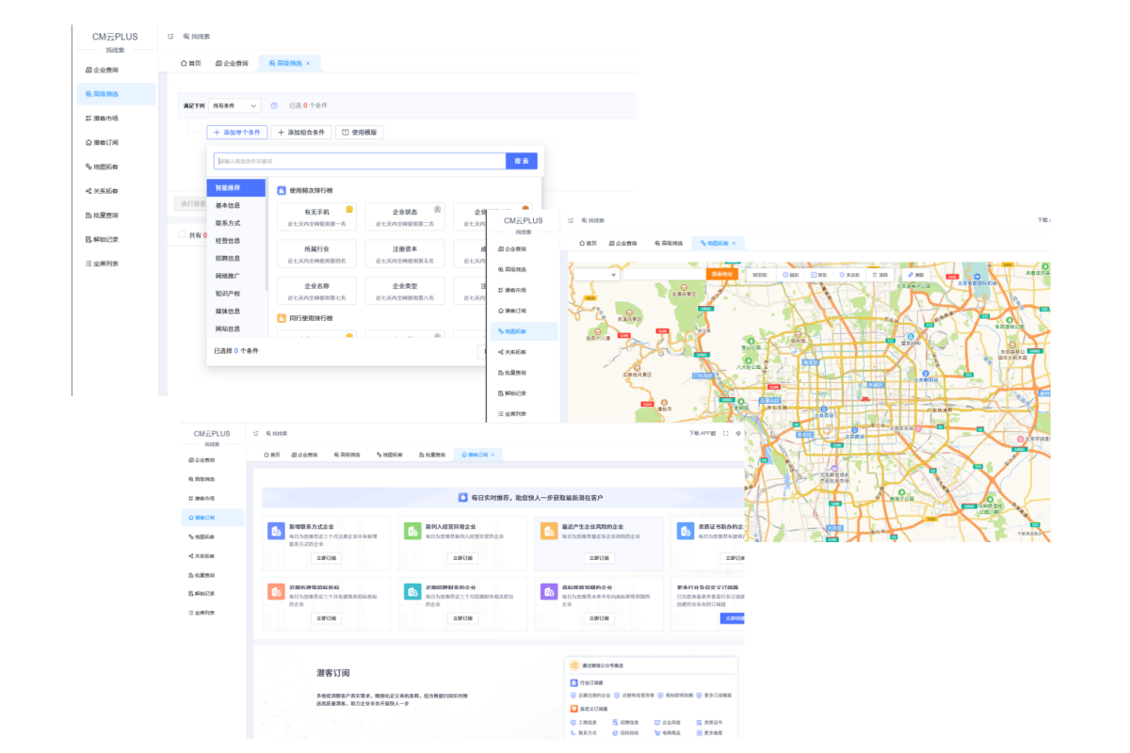Image resolution: width=1130 pixels, height=753 pixels.
Task: Click the 最近产生企业风险的企业 card icon
Action: pos(549,531)
